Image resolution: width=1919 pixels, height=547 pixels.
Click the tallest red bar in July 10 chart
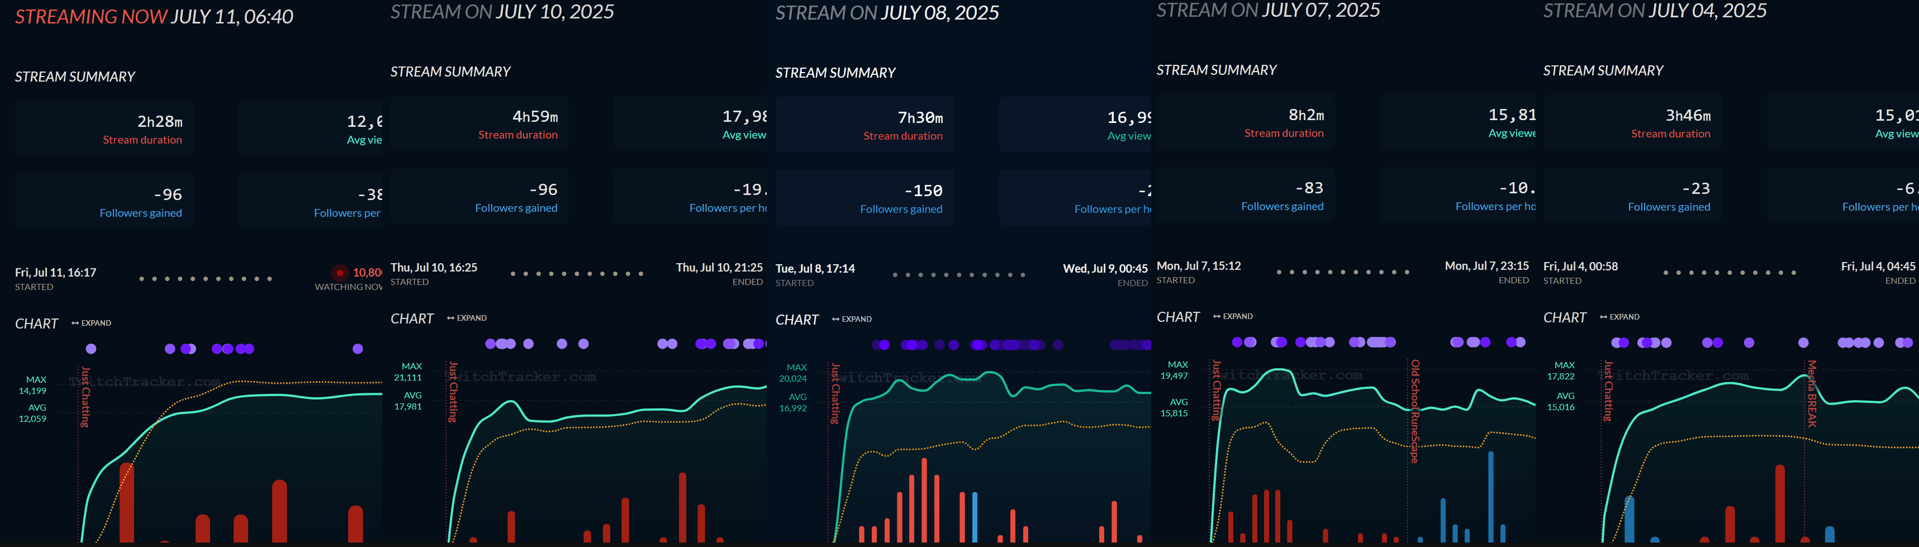point(682,507)
